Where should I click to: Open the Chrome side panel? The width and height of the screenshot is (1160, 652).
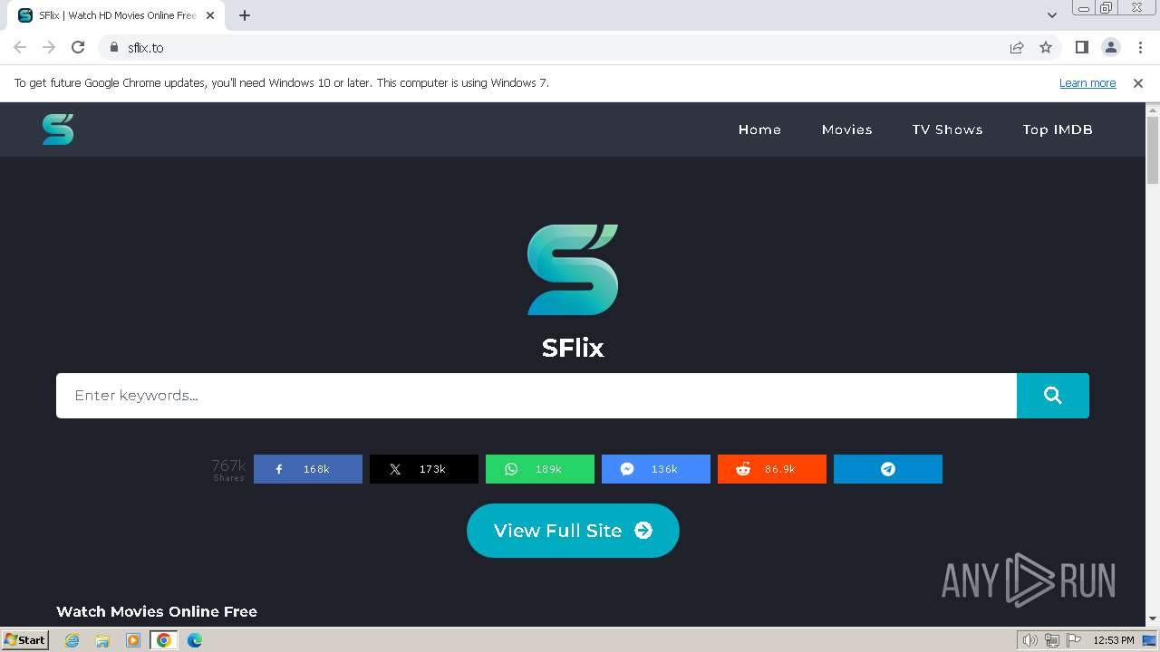(x=1081, y=47)
